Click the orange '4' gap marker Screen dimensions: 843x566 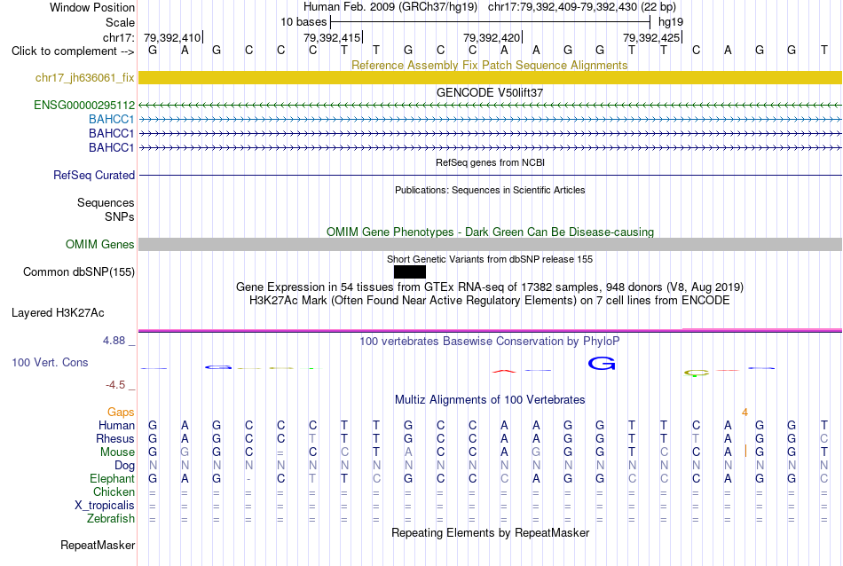coord(745,413)
